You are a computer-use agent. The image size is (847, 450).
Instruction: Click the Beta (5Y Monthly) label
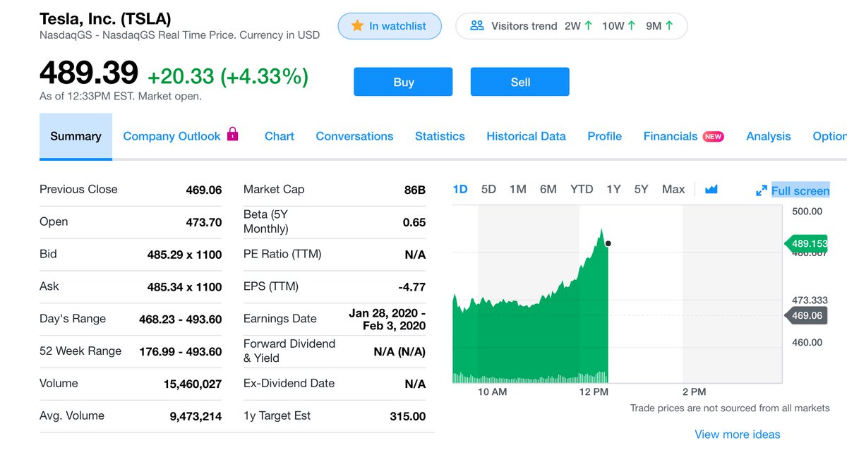265,221
